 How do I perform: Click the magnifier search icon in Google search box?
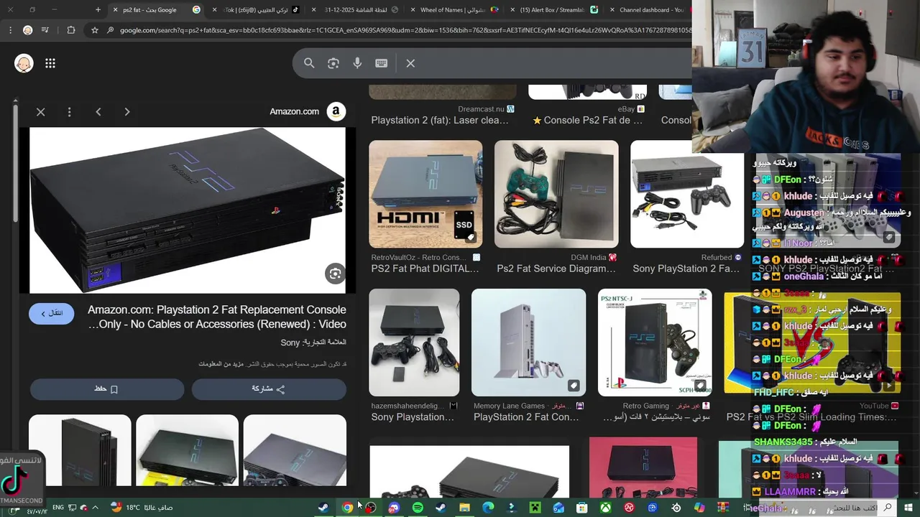(309, 63)
